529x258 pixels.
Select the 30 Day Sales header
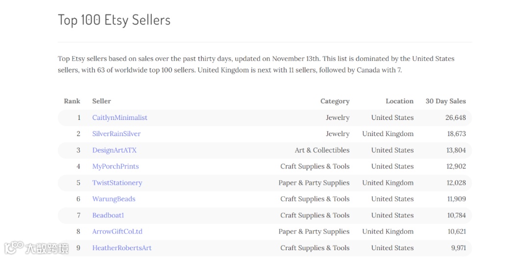[446, 101]
